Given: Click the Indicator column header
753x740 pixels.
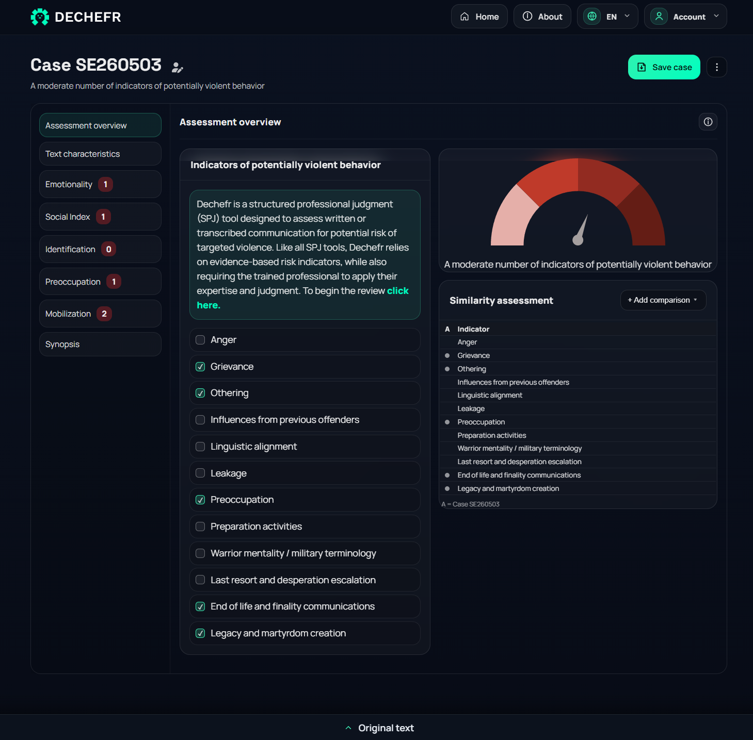Looking at the screenshot, I should 473,329.
